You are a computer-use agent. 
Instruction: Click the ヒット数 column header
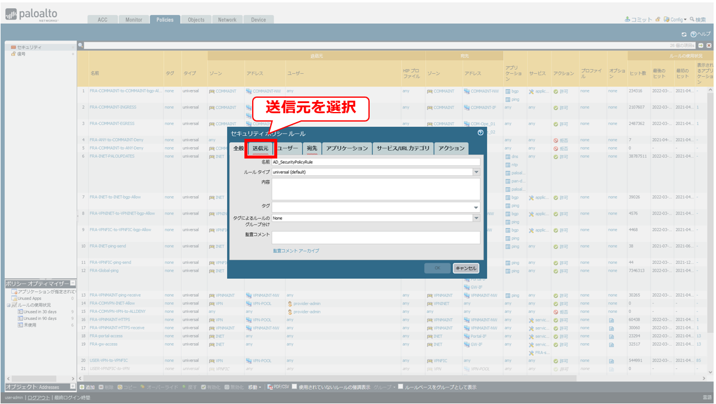(638, 73)
